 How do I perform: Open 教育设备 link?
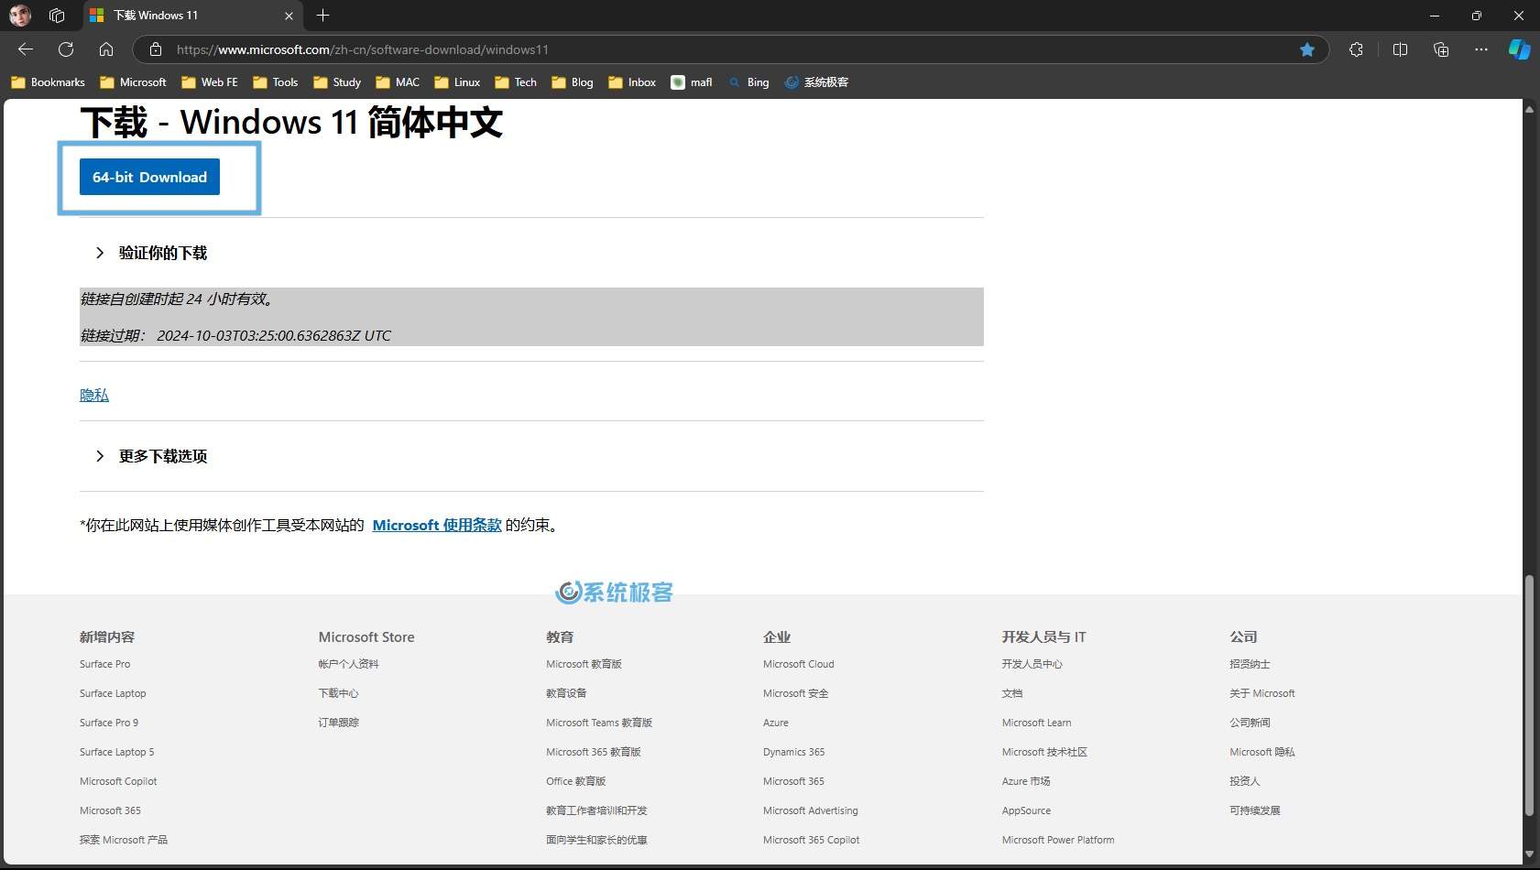click(566, 693)
